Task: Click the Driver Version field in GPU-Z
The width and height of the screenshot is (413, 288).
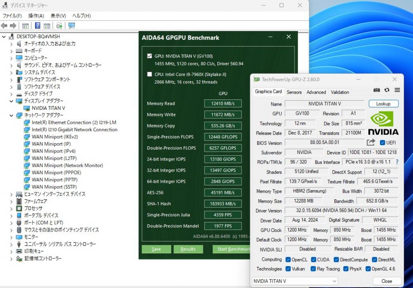Action: pos(342,210)
